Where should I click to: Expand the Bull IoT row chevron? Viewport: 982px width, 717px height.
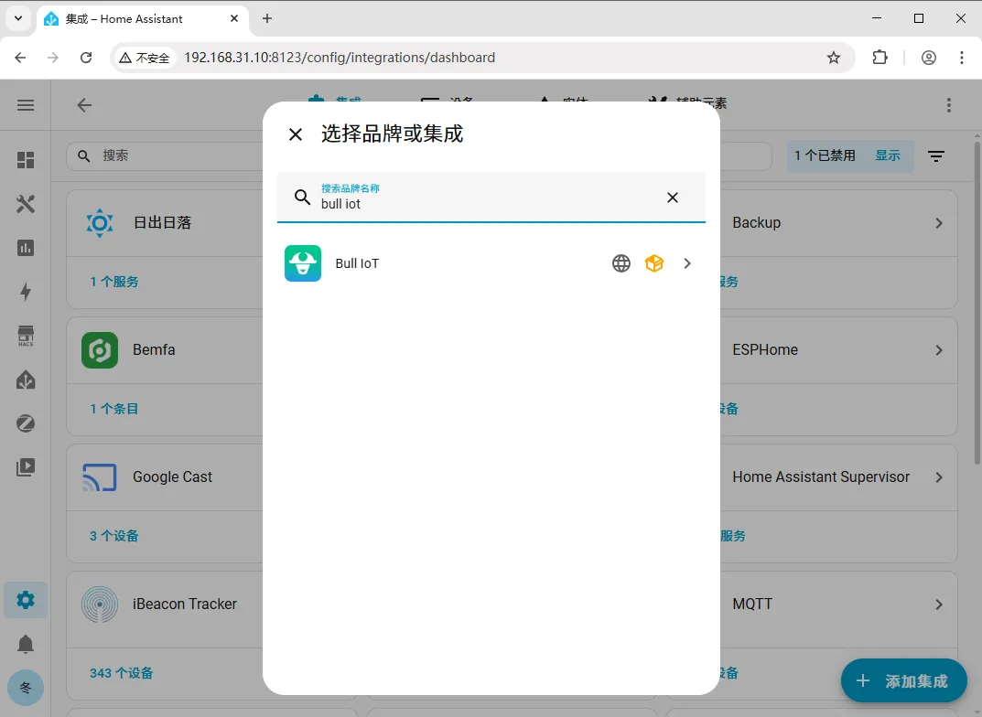coord(687,263)
